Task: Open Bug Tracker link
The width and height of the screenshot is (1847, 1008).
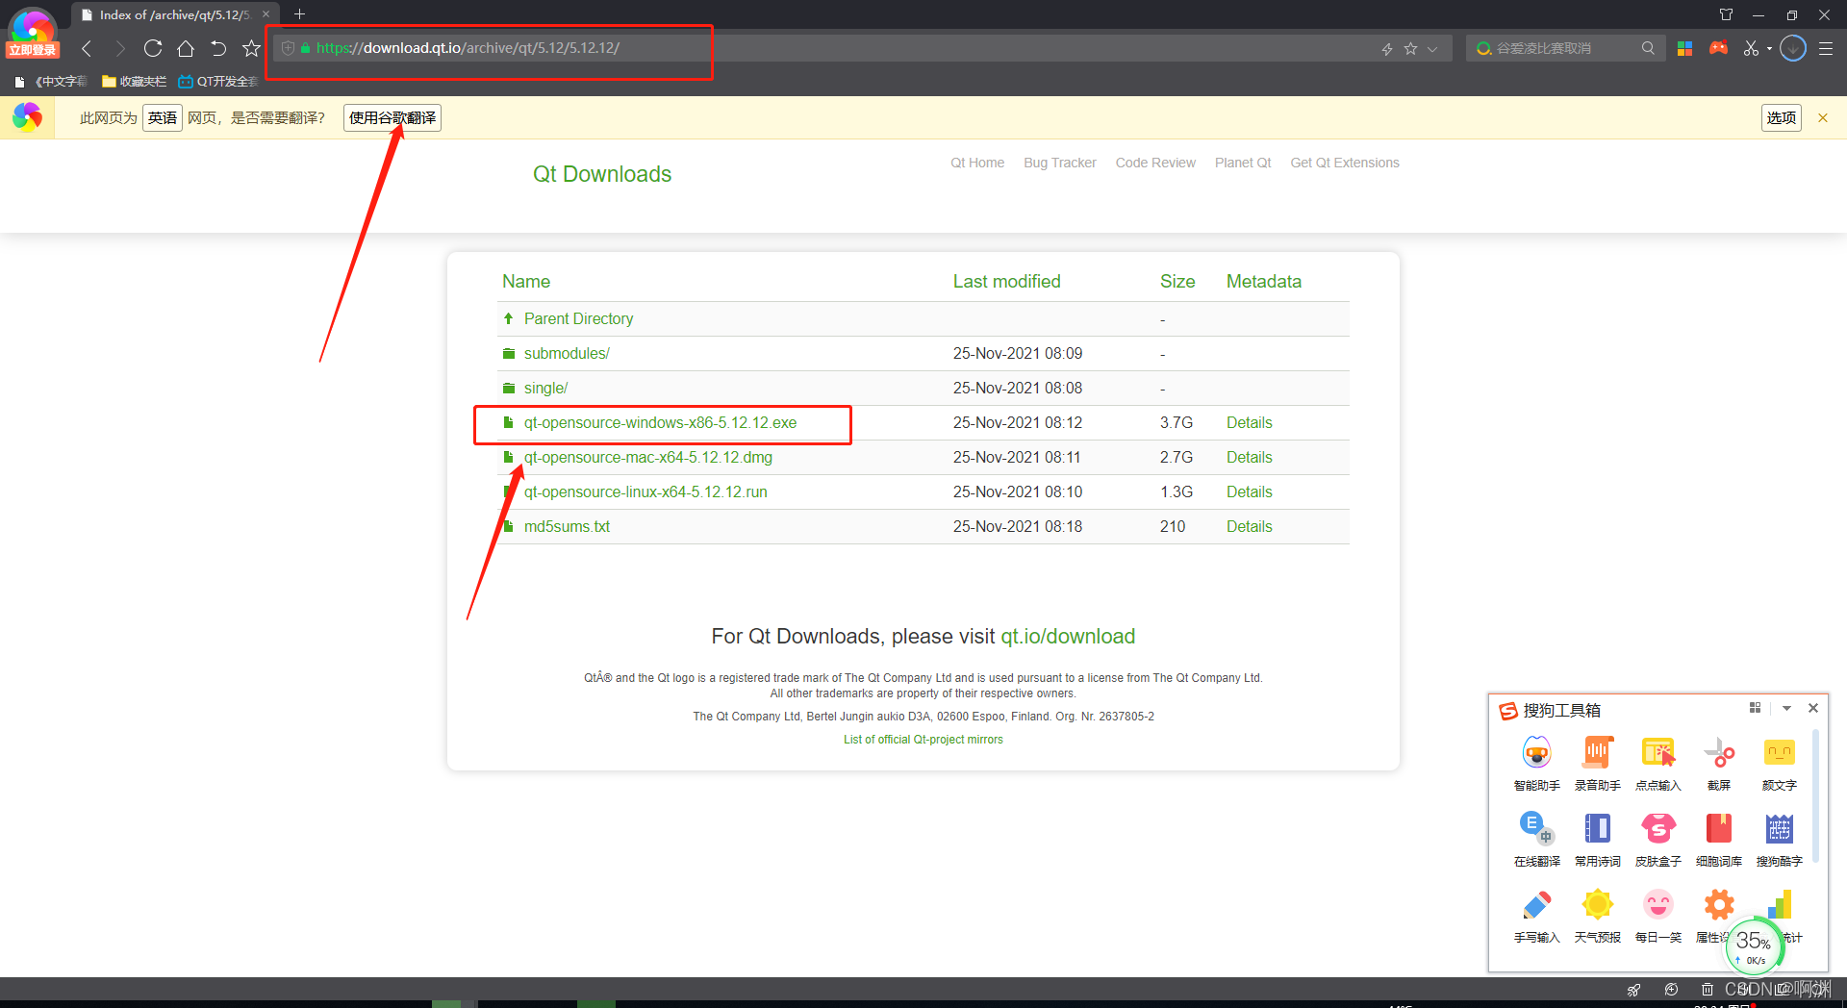Action: point(1060,163)
